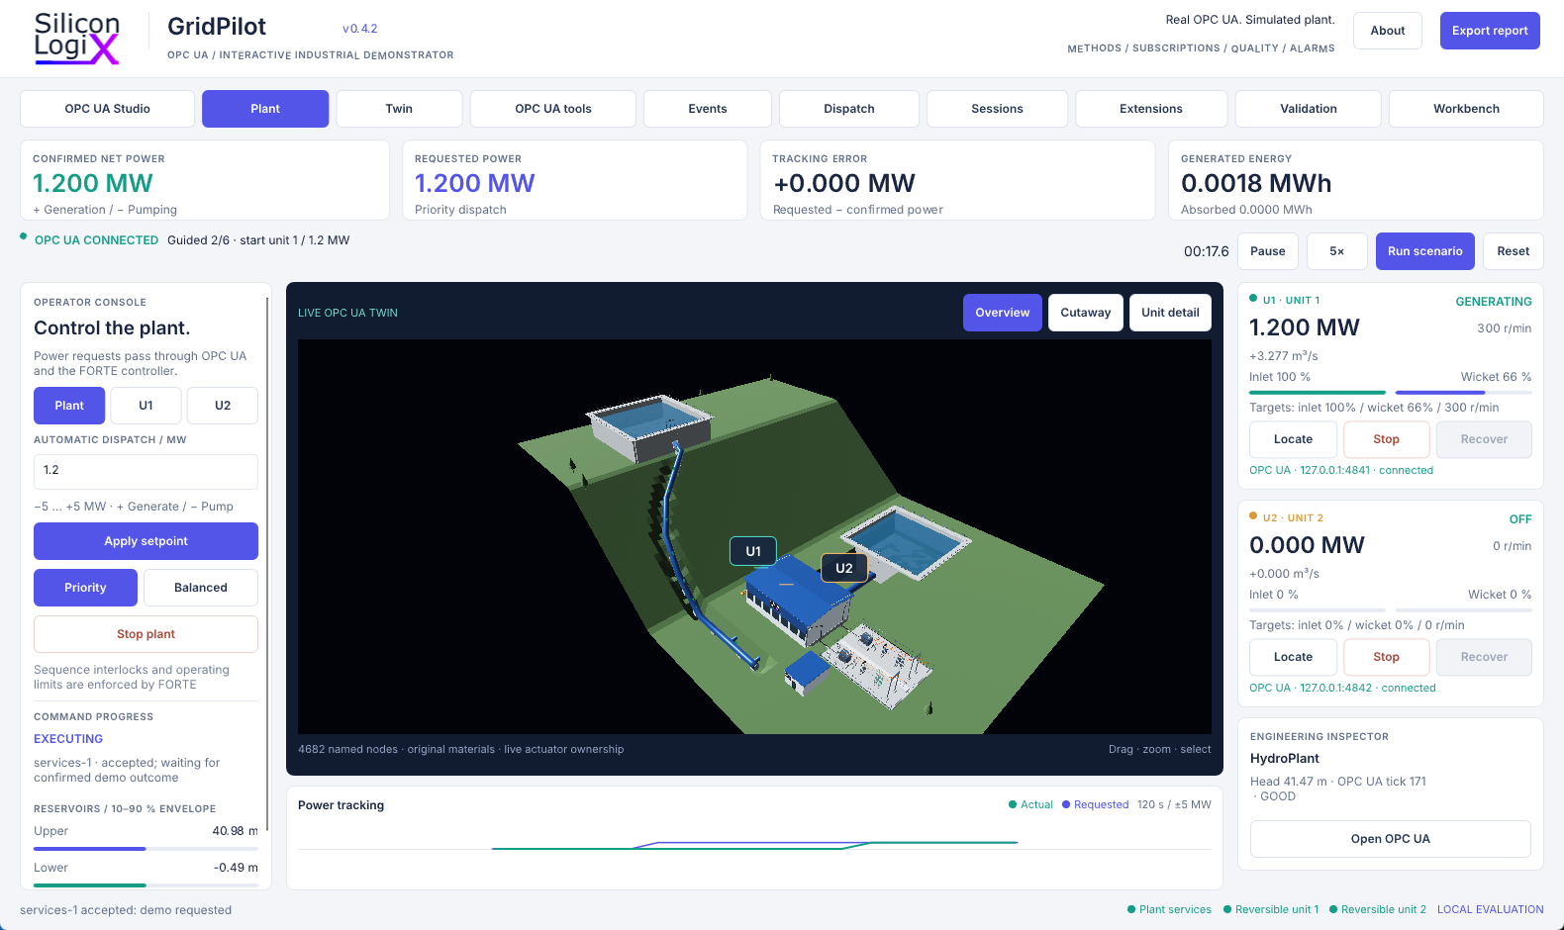The image size is (1564, 930).
Task: Open the About dialog
Action: click(1388, 31)
